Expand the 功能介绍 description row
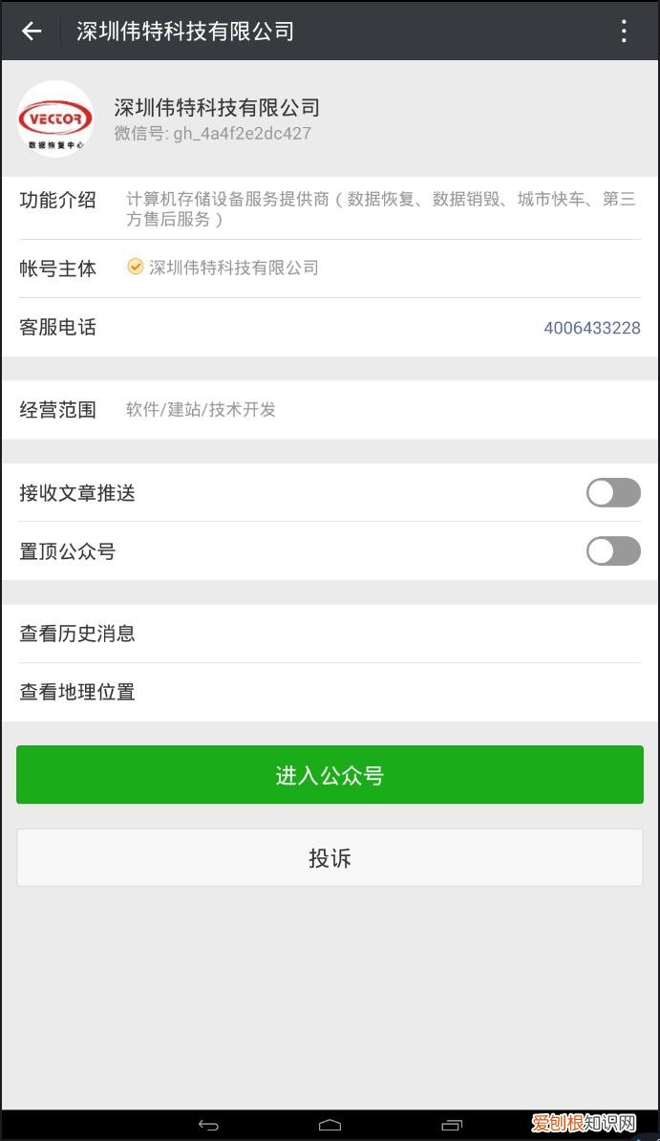This screenshot has height=1141, width=660. (330, 210)
